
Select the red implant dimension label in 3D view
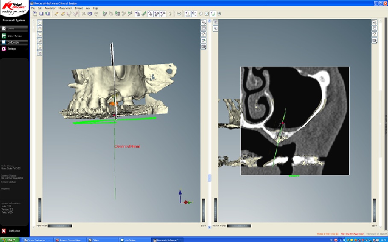[127, 146]
